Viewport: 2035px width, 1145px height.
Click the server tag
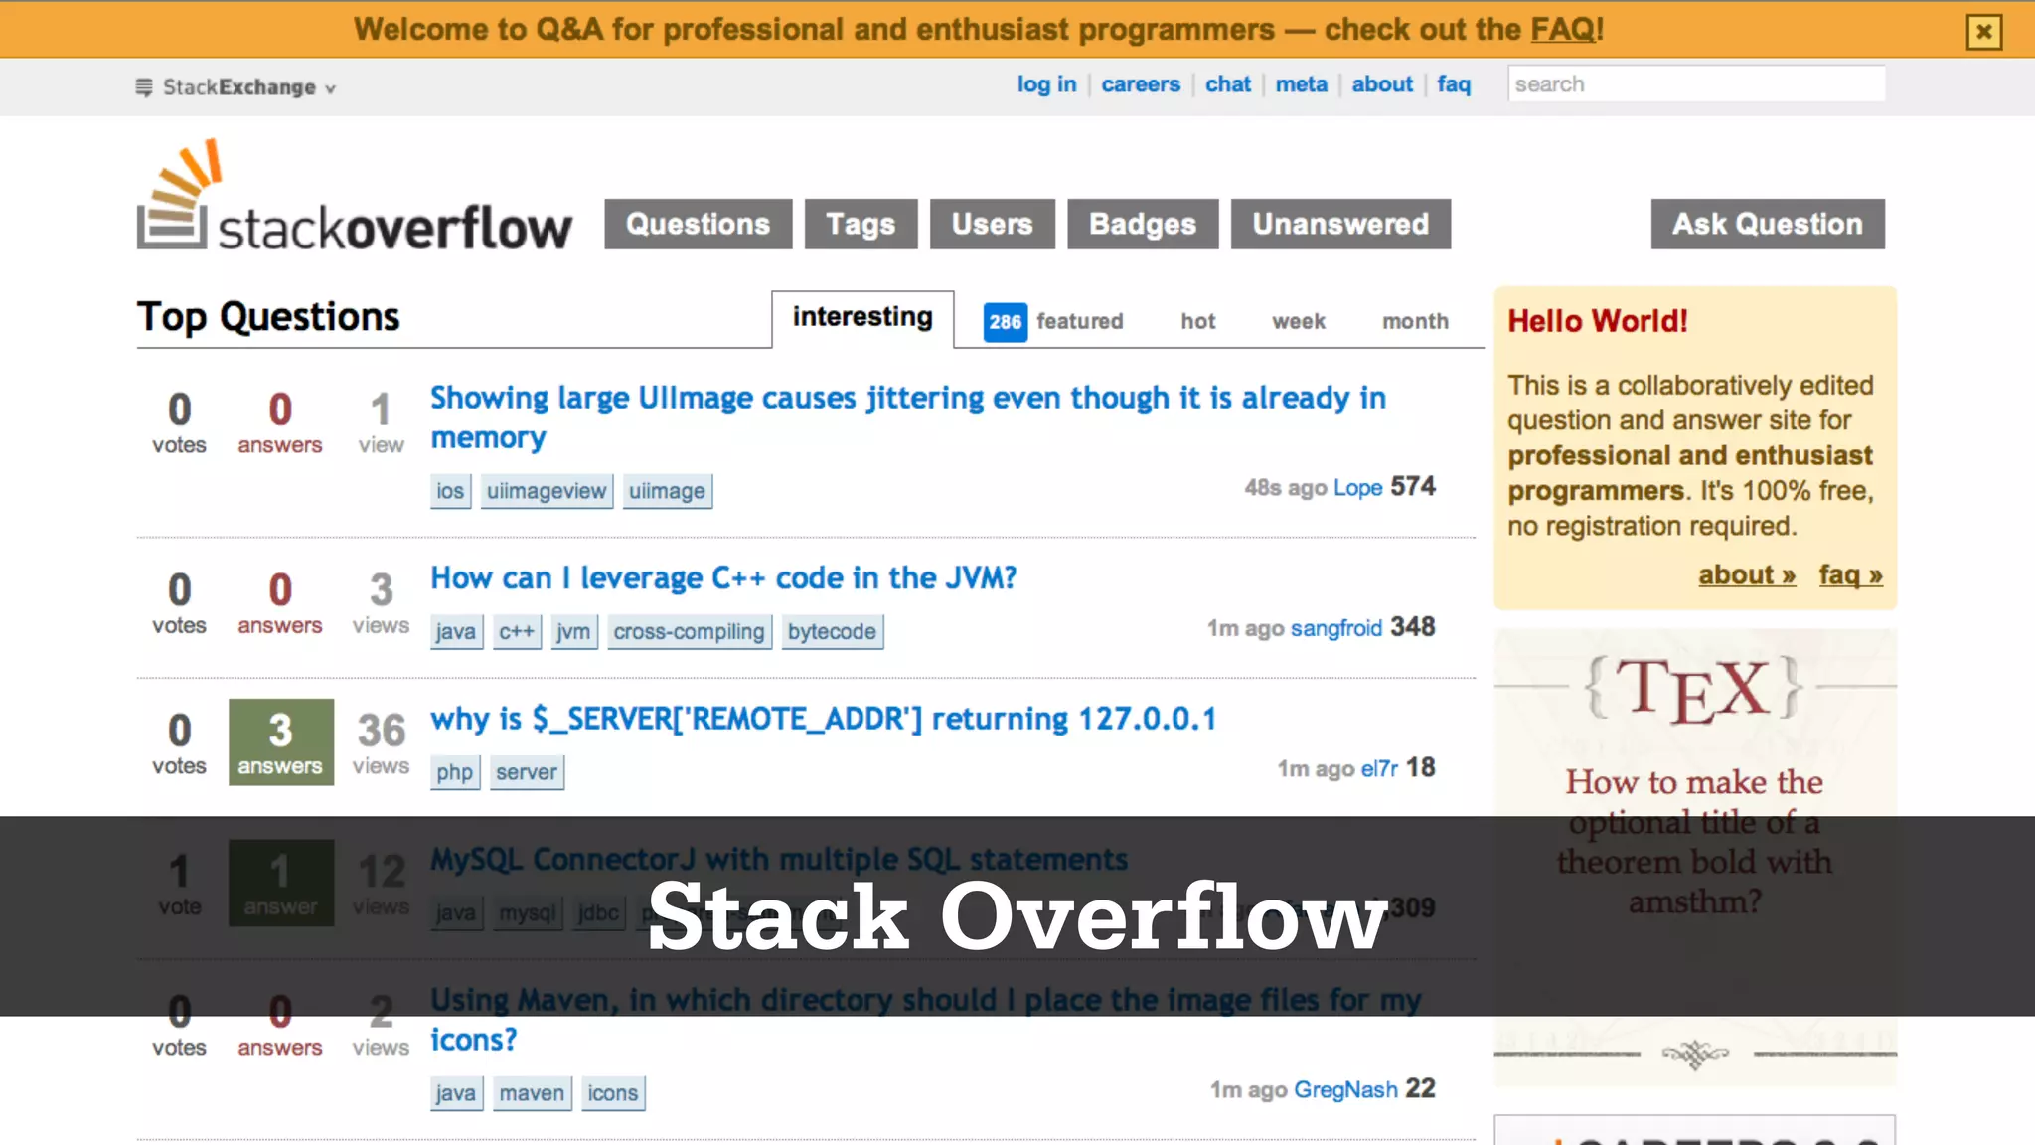tap(527, 772)
